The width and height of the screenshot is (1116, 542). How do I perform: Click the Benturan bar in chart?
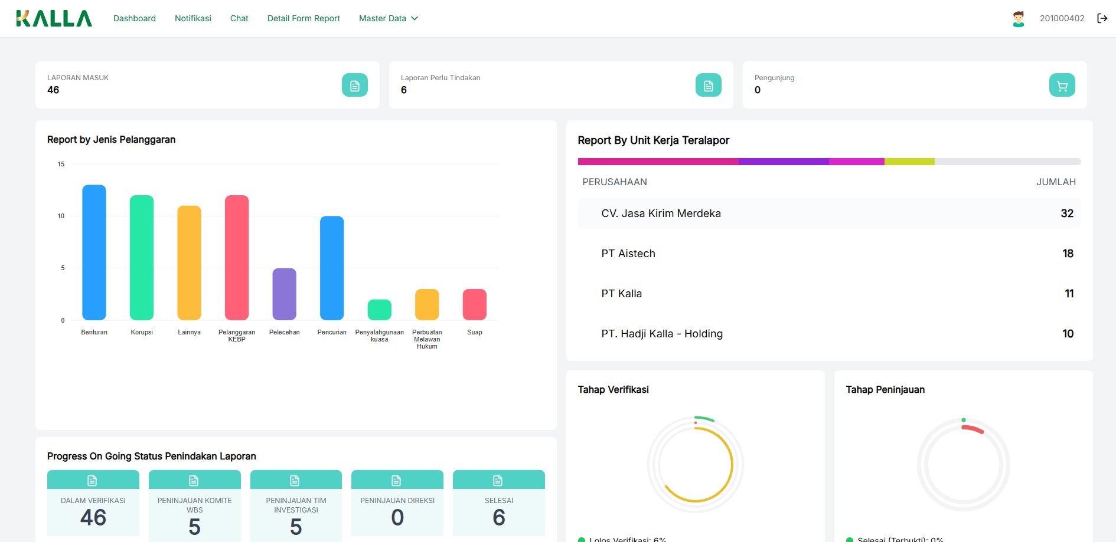point(94,252)
